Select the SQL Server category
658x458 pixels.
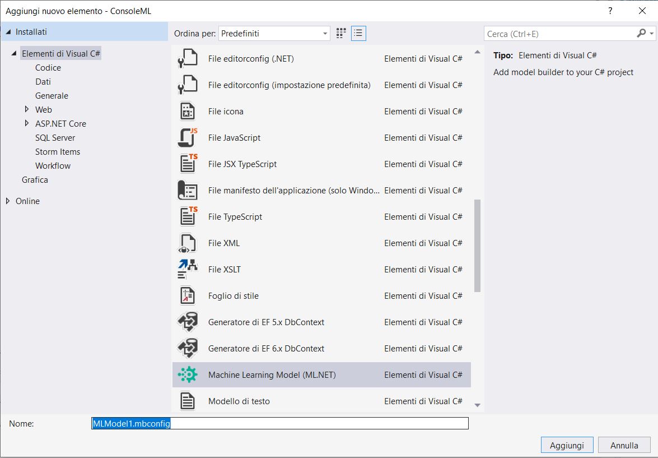click(x=55, y=138)
